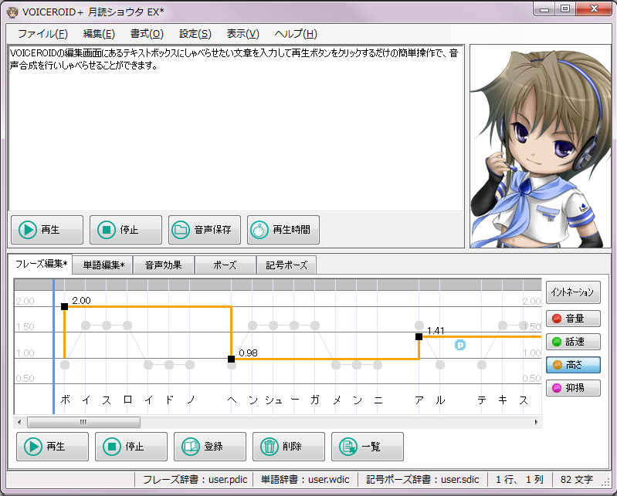Screen dimensions: 617x496
Task: Open the 編集(E) menu
Action: click(99, 34)
